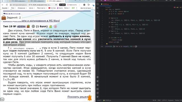182x102 pixels.
Task: Click Найти в Яндексе in selection popup
Action: 19,48
